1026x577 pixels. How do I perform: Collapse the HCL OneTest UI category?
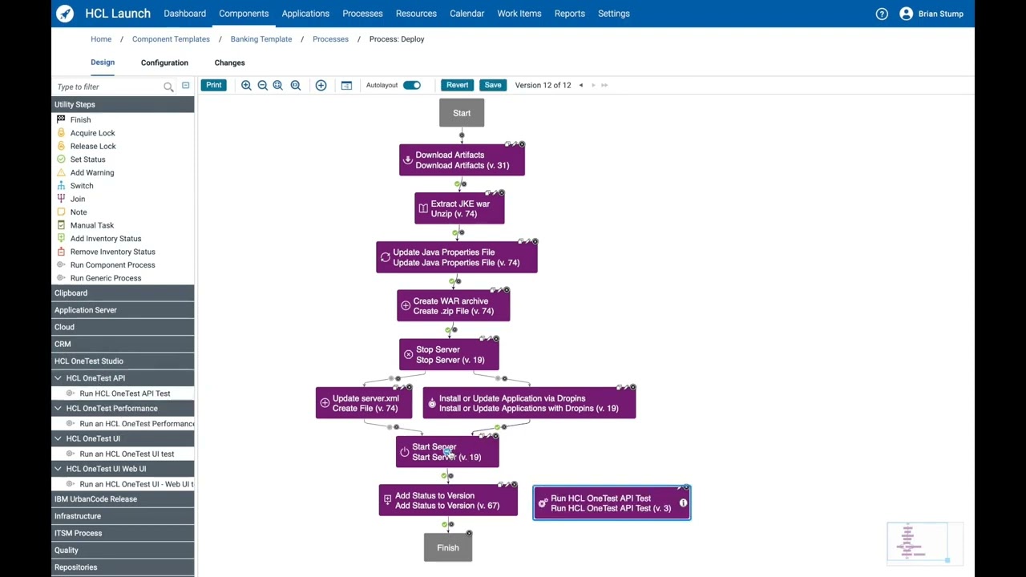coord(58,439)
